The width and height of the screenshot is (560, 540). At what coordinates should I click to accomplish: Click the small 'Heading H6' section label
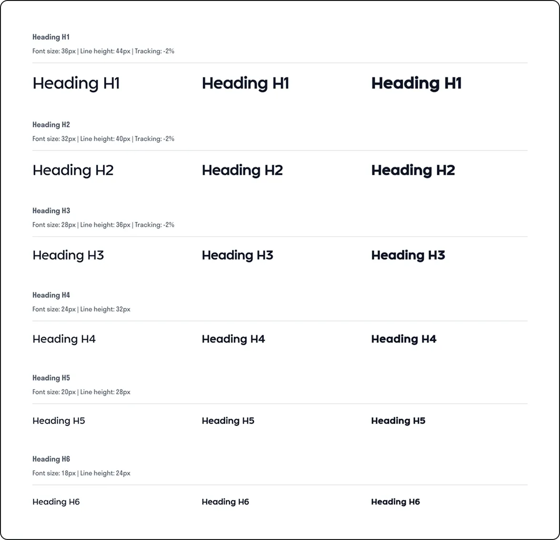pyautogui.click(x=51, y=459)
